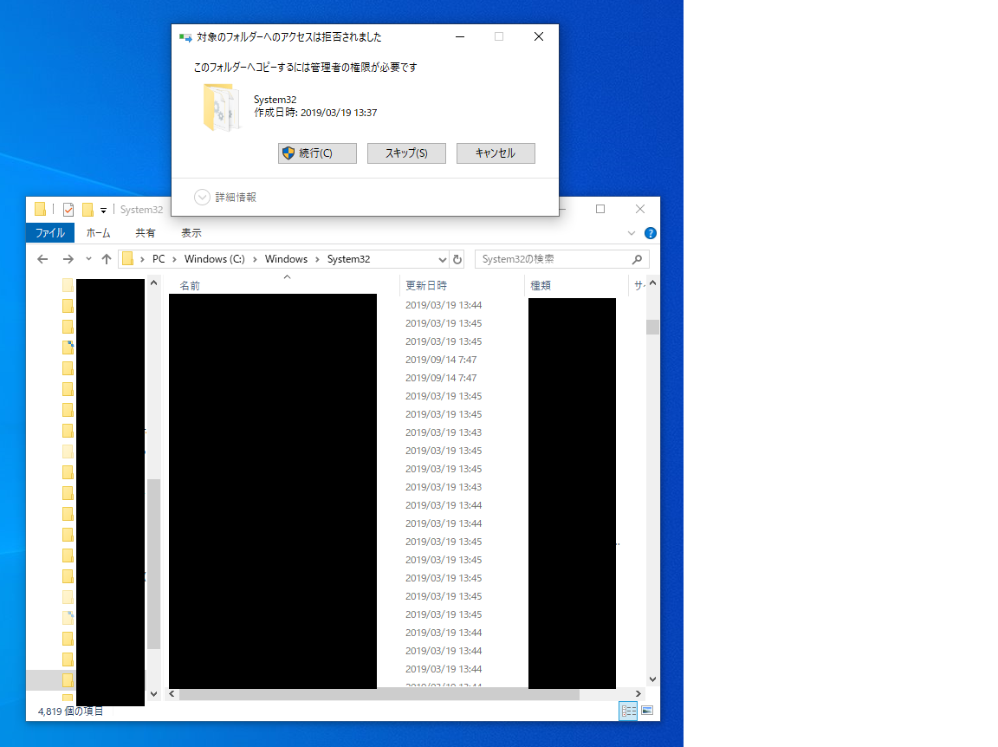Screen dimensions: 998x747
Task: Minimize the access denied dialog
Action: pyautogui.click(x=460, y=37)
